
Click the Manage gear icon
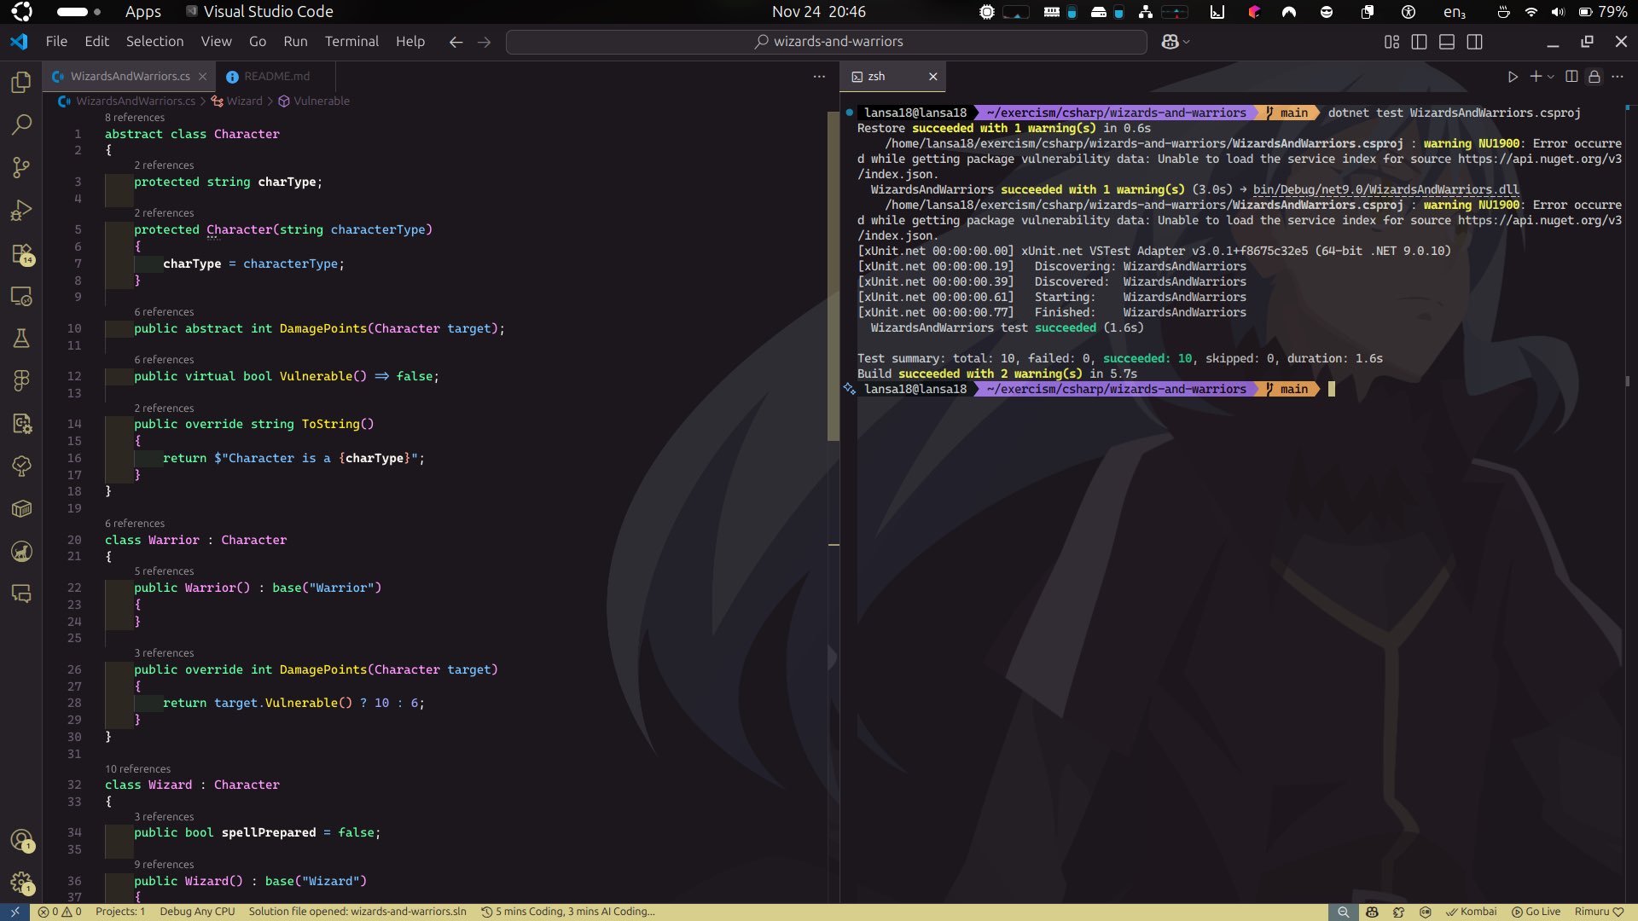(x=21, y=883)
